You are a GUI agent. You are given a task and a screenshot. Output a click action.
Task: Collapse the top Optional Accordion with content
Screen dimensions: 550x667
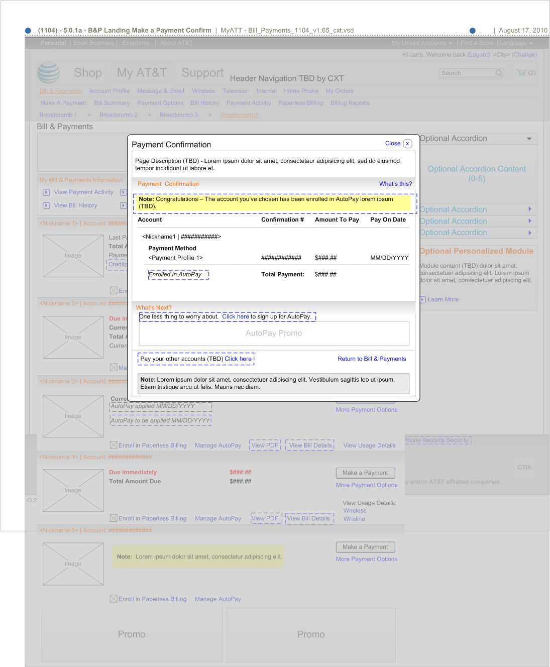(x=529, y=139)
